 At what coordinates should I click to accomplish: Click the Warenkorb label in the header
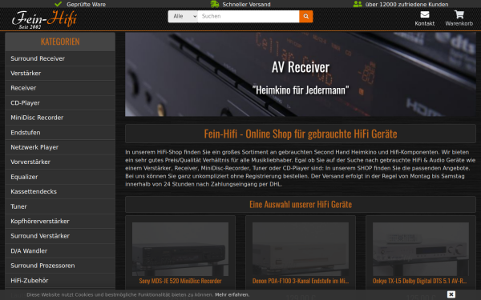coord(459,23)
